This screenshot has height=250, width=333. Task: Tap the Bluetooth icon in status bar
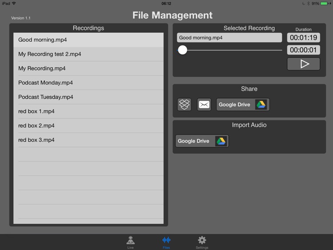pos(309,4)
